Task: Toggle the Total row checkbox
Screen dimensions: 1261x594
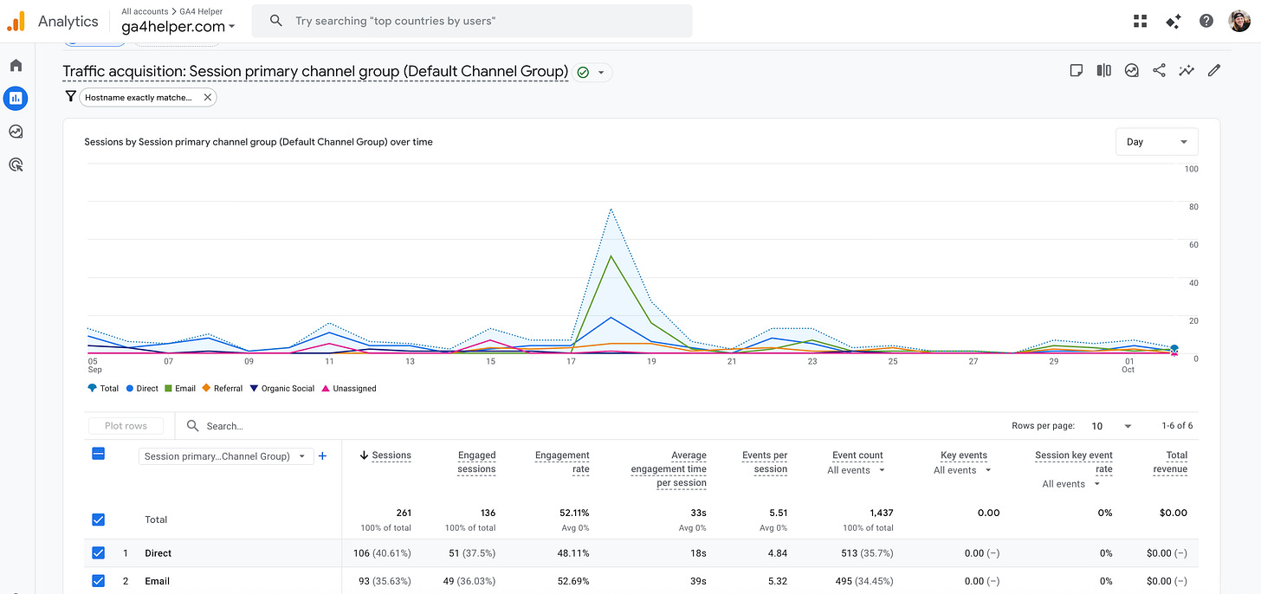Action: coord(98,520)
